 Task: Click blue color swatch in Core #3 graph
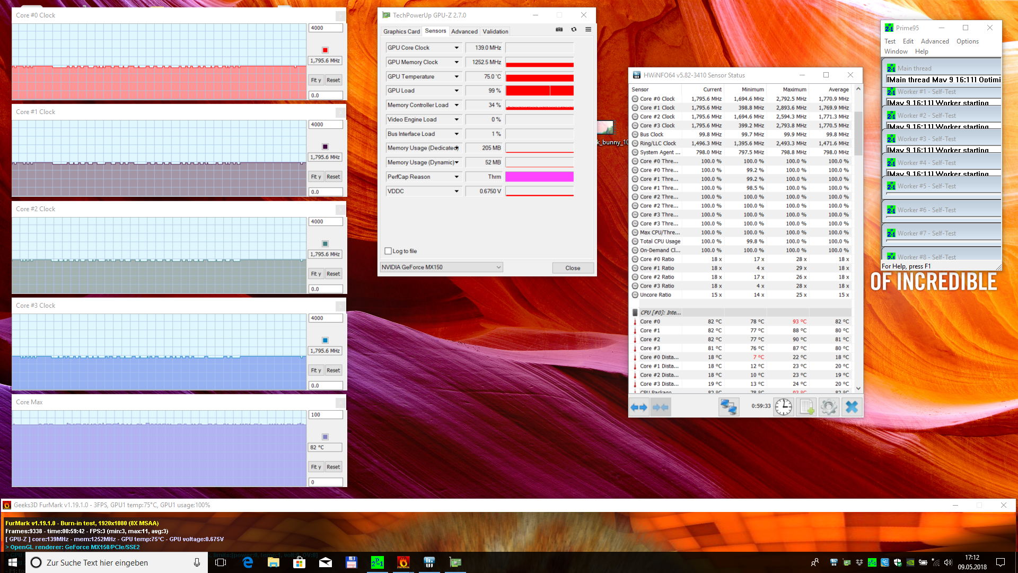pos(325,340)
